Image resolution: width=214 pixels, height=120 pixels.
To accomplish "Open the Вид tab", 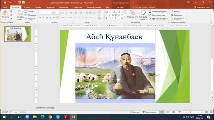I will pos(107,7).
